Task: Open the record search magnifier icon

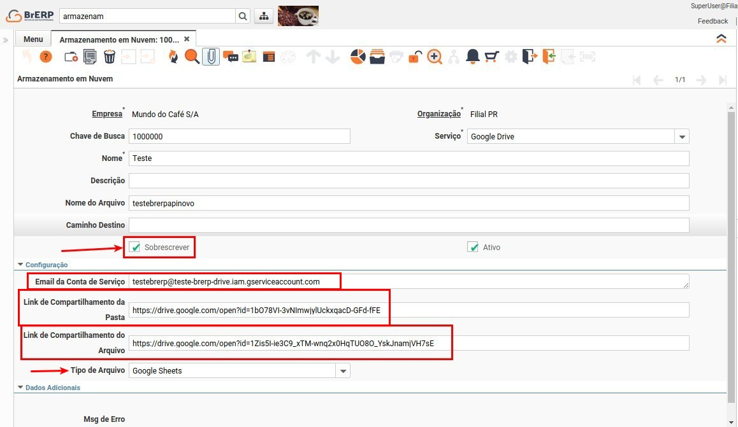Action: [192, 57]
